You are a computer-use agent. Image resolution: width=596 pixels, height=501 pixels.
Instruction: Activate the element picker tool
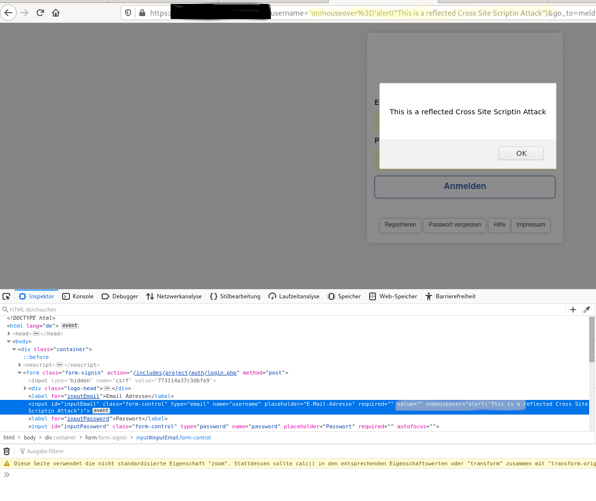pyautogui.click(x=6, y=296)
